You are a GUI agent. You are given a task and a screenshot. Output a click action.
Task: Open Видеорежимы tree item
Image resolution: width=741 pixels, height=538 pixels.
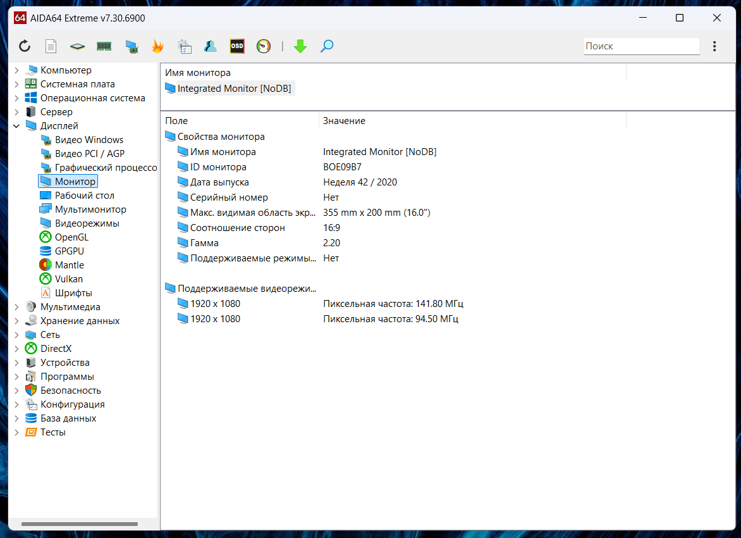point(87,223)
